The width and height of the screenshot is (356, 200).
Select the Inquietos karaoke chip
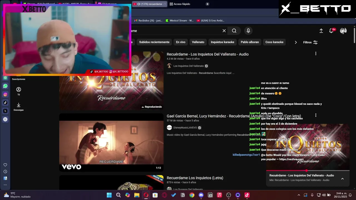point(222,42)
